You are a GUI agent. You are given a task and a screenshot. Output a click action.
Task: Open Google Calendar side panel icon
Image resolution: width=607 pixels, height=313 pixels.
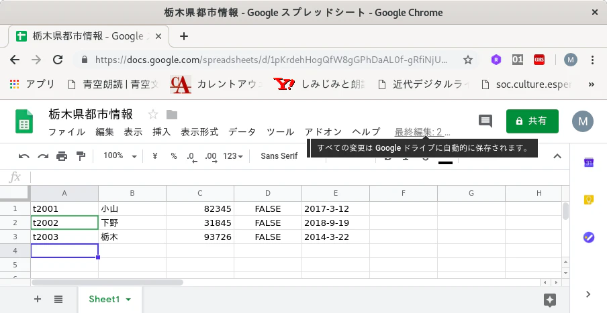[588, 162]
